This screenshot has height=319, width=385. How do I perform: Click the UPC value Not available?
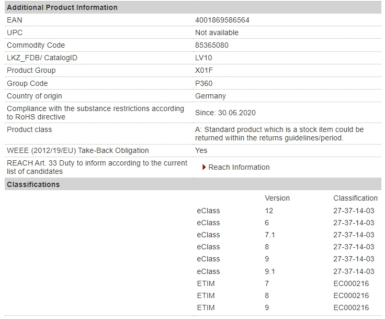[217, 32]
